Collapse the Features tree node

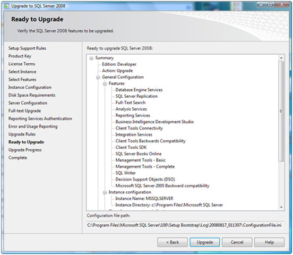(105, 84)
